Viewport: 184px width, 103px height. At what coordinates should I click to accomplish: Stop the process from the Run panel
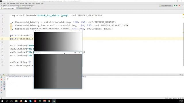(1, 80)
